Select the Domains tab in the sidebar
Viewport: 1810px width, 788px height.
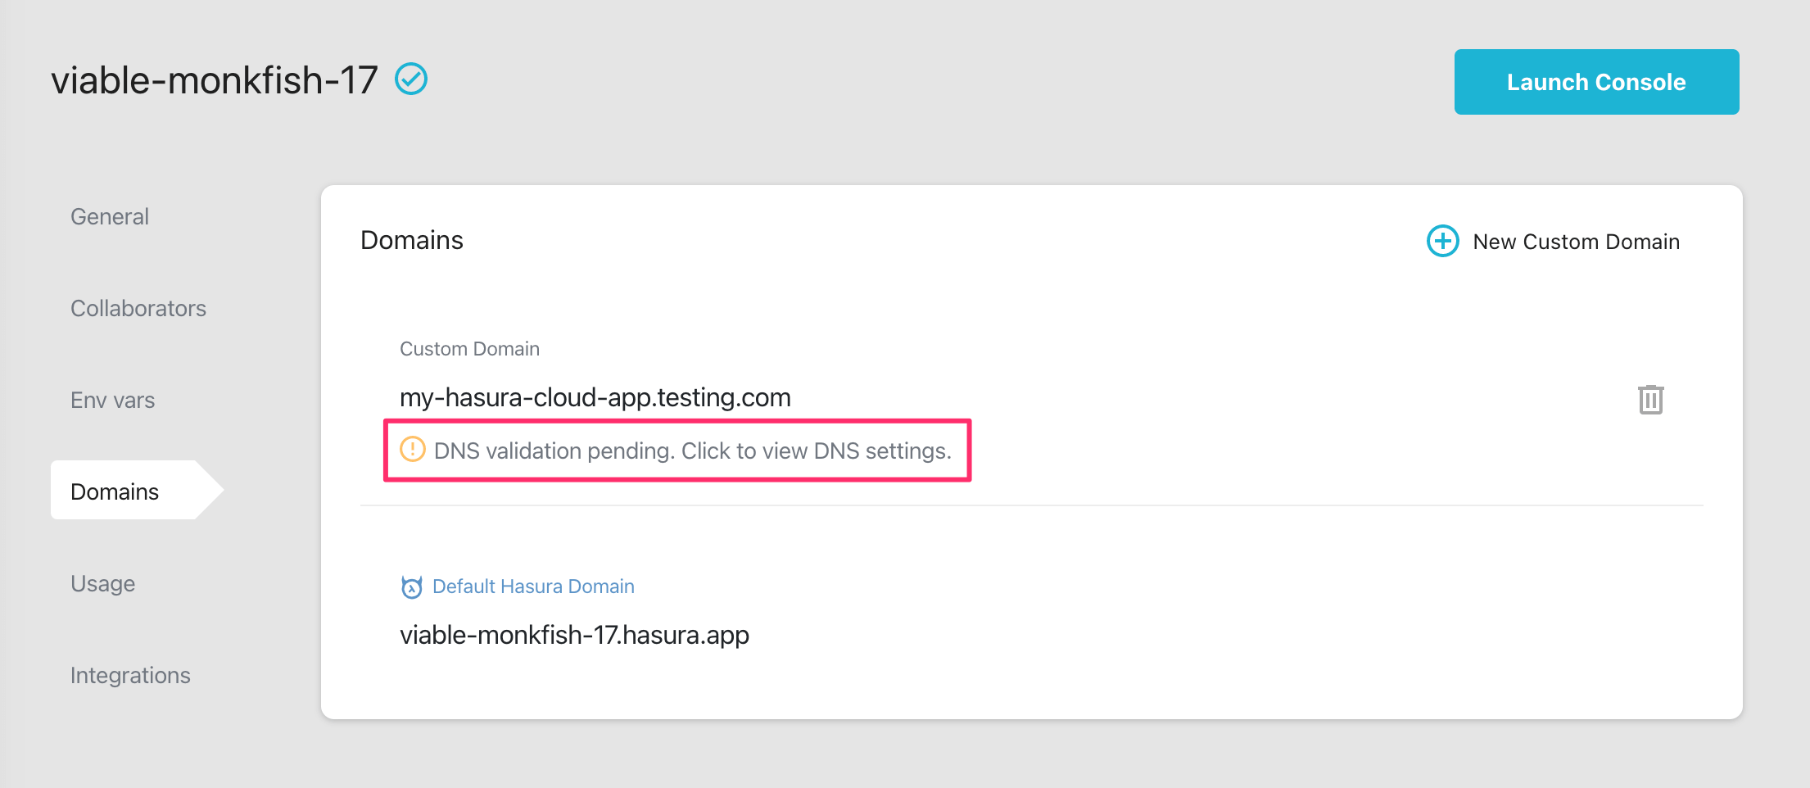pos(115,491)
